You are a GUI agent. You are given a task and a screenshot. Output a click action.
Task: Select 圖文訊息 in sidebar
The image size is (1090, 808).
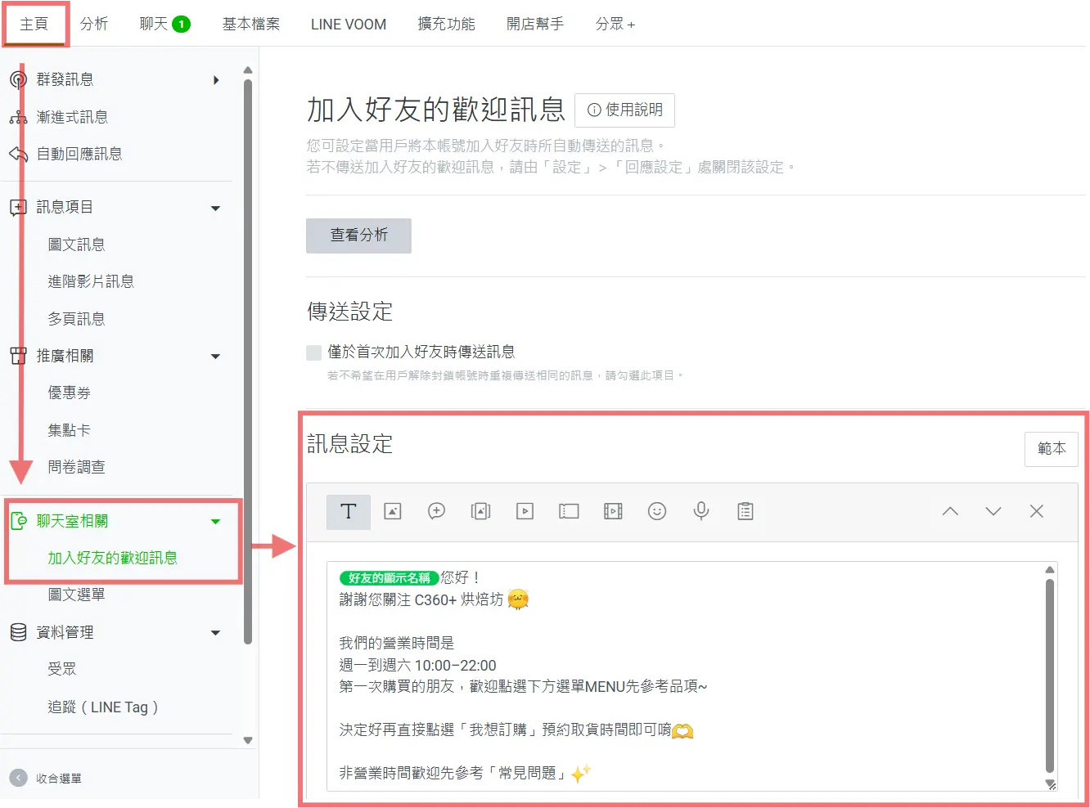click(x=76, y=245)
